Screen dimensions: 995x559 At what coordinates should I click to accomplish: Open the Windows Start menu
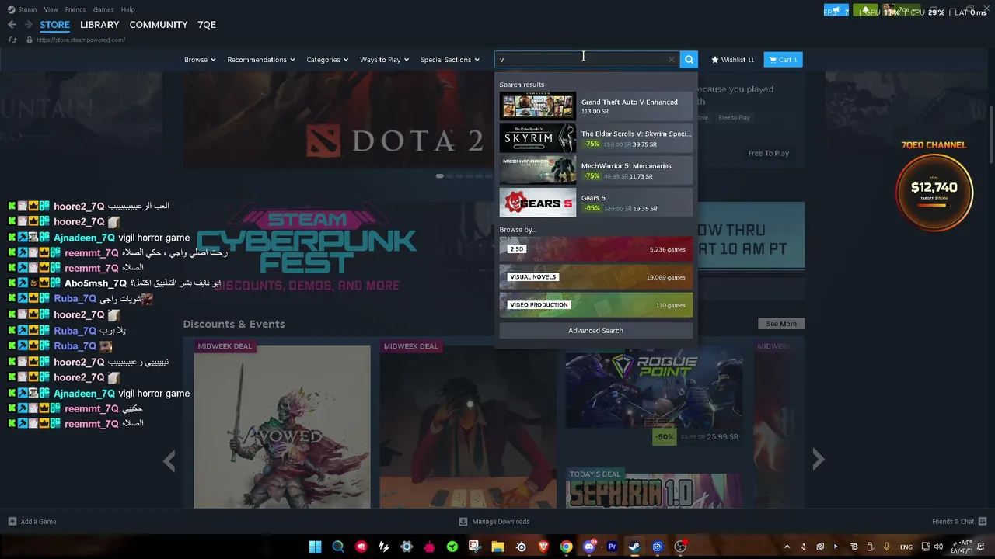coord(316,547)
